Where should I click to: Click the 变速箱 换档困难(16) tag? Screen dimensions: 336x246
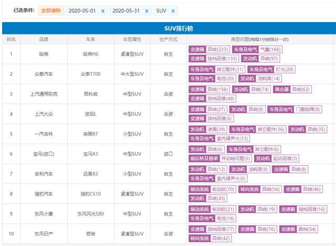[303, 209]
